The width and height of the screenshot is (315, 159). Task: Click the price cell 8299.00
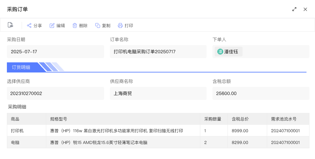(x=247, y=142)
